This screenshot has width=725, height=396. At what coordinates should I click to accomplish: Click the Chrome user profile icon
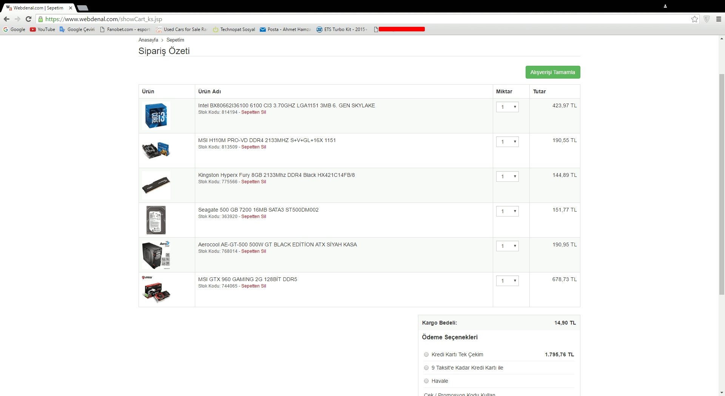665,6
